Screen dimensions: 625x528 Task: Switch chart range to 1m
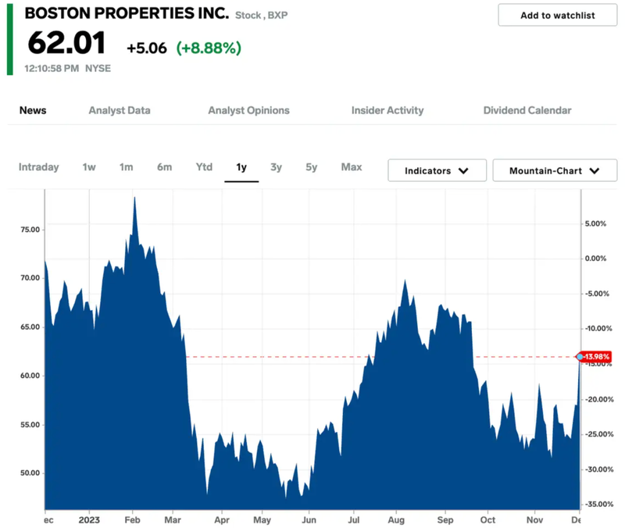tap(126, 167)
